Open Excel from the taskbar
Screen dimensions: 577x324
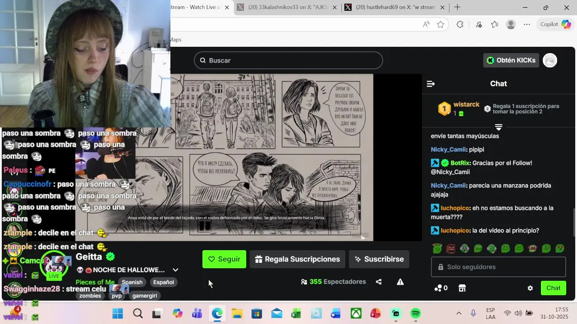296,313
